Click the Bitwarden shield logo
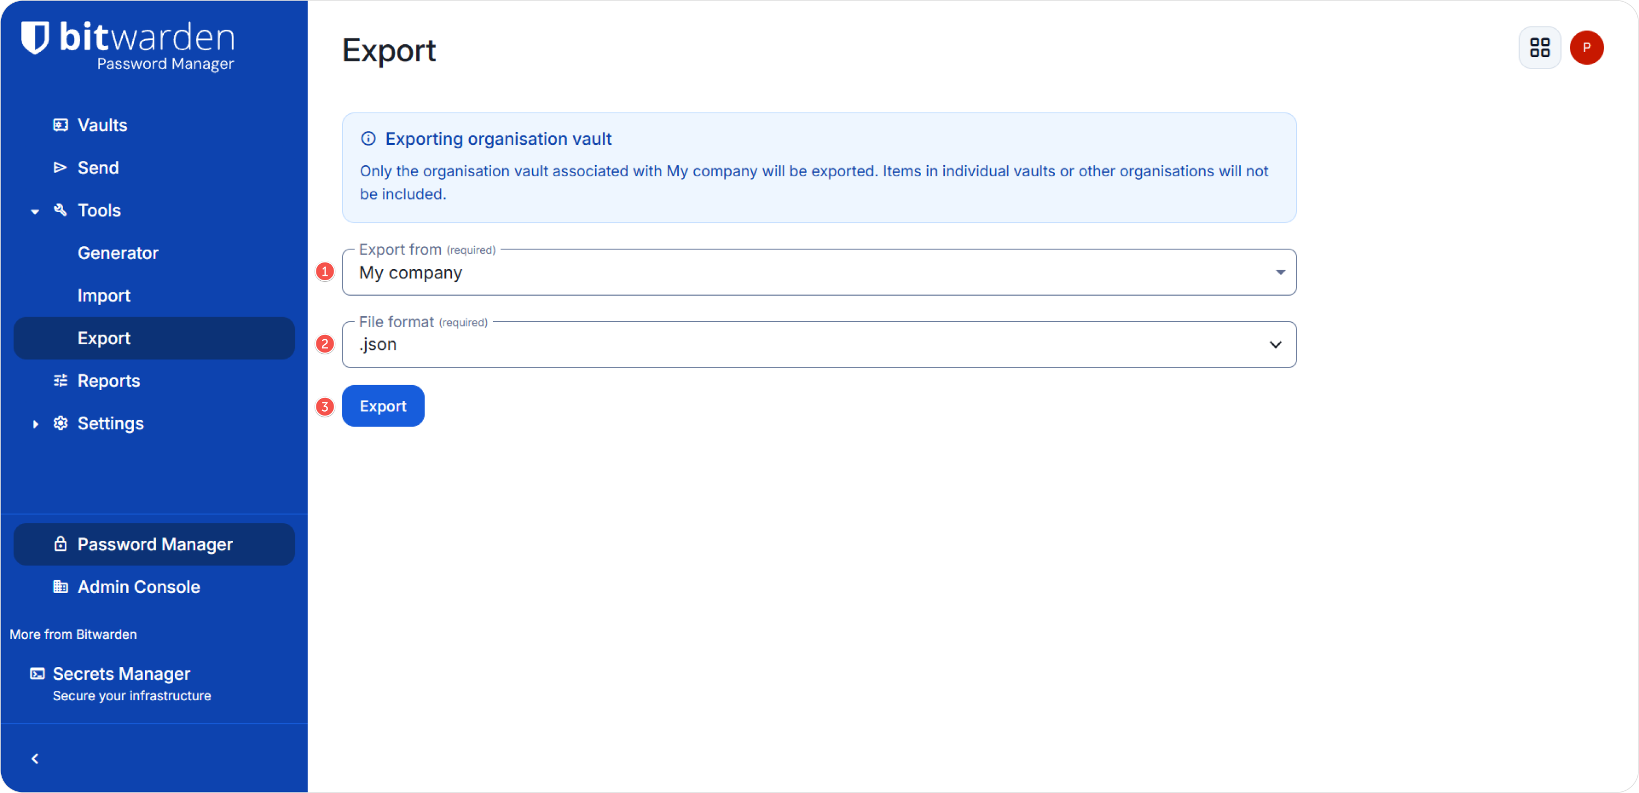The width and height of the screenshot is (1639, 793). point(35,38)
